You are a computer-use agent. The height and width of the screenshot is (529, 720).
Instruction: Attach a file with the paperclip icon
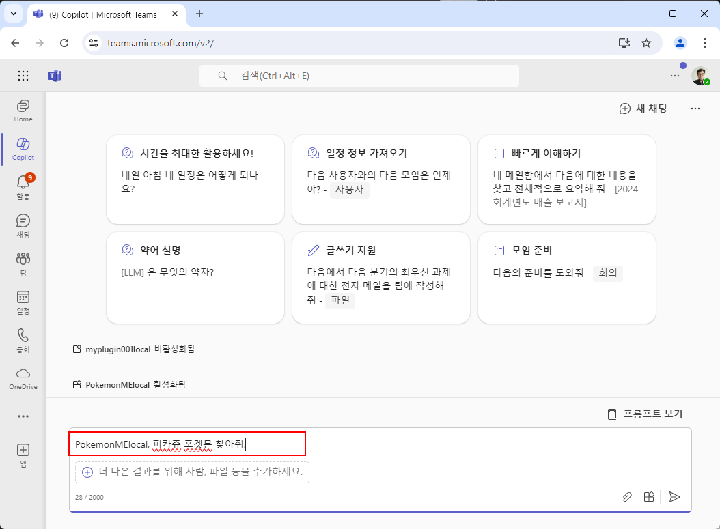pos(627,497)
